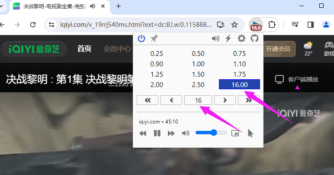Toggle the speed extension power button

click(141, 39)
